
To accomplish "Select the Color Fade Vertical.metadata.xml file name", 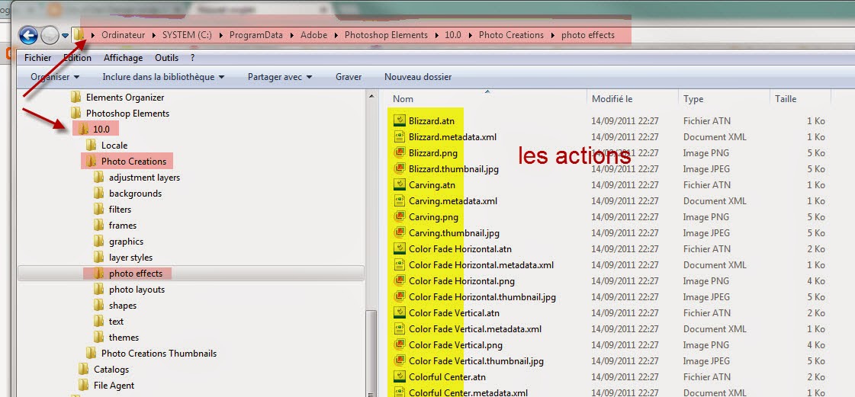I will [475, 329].
